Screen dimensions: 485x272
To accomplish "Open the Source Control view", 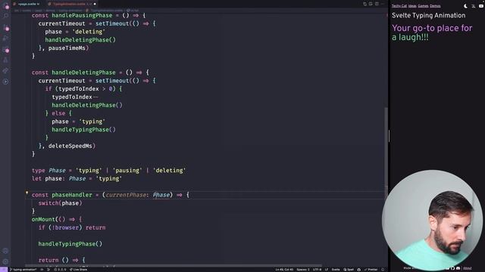I will [5, 28].
